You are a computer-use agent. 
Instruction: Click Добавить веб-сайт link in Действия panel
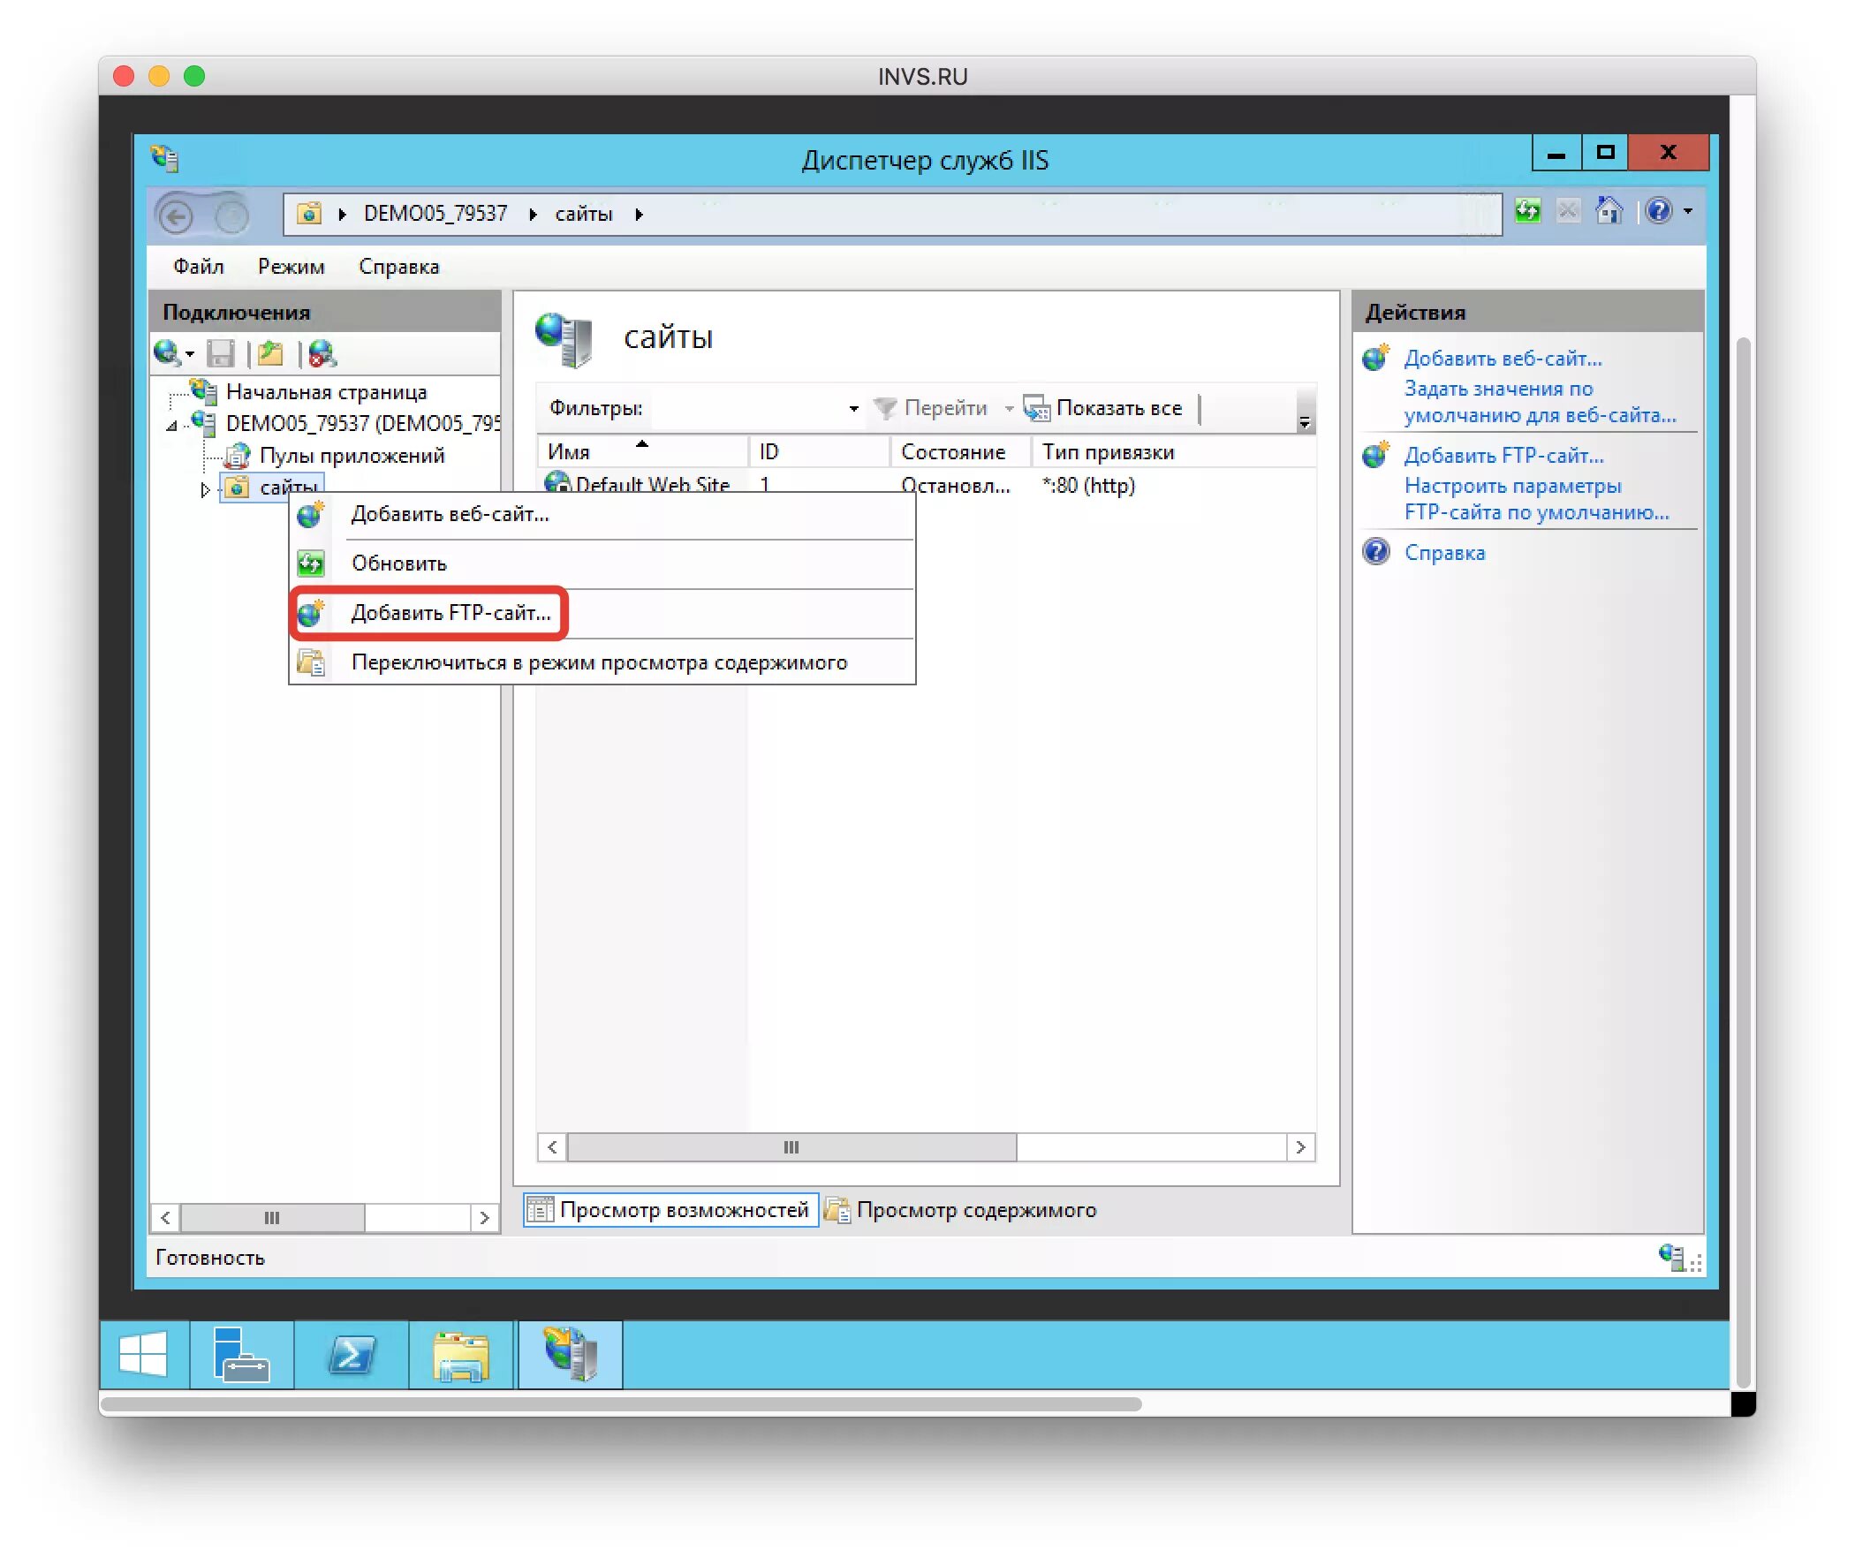1503,359
